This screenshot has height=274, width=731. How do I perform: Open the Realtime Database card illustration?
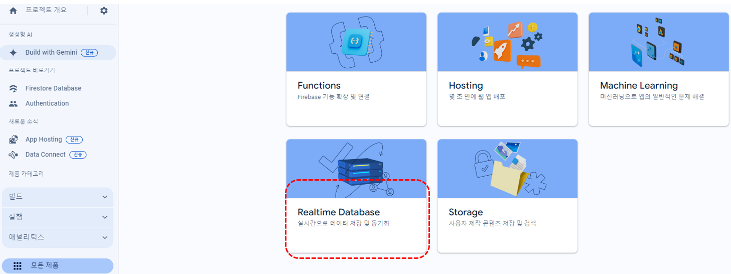(x=356, y=169)
